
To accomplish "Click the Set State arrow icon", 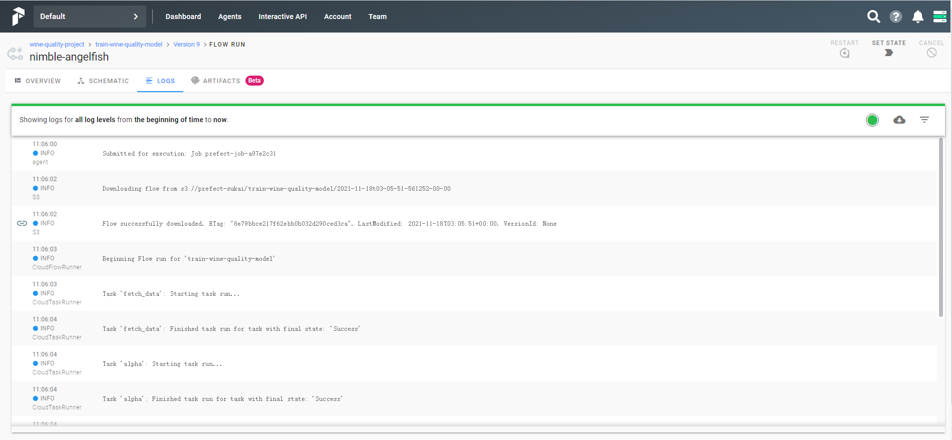I will [889, 53].
